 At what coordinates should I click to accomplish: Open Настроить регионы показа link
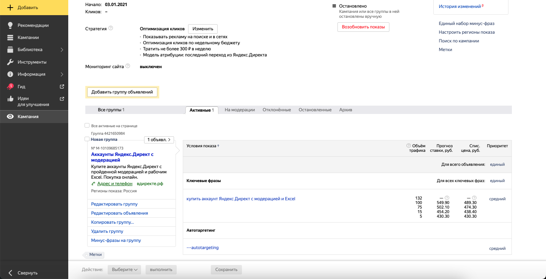tap(467, 32)
